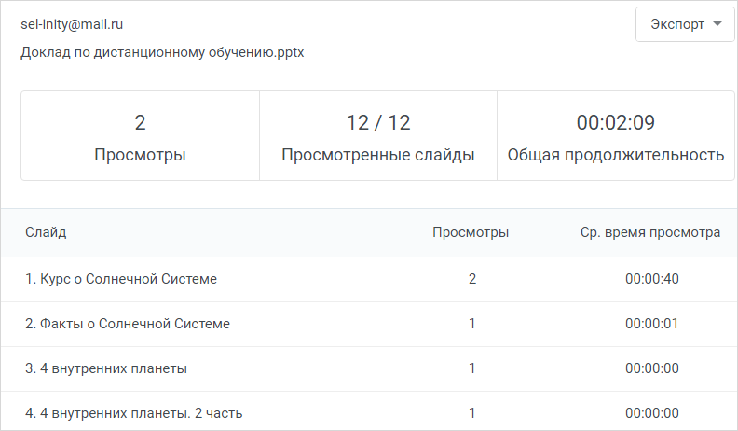This screenshot has height=431, width=738.
Task: Sort by Ср. время просмотра column header
Action: point(650,232)
